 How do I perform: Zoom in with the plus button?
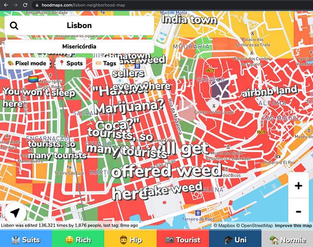(x=298, y=186)
